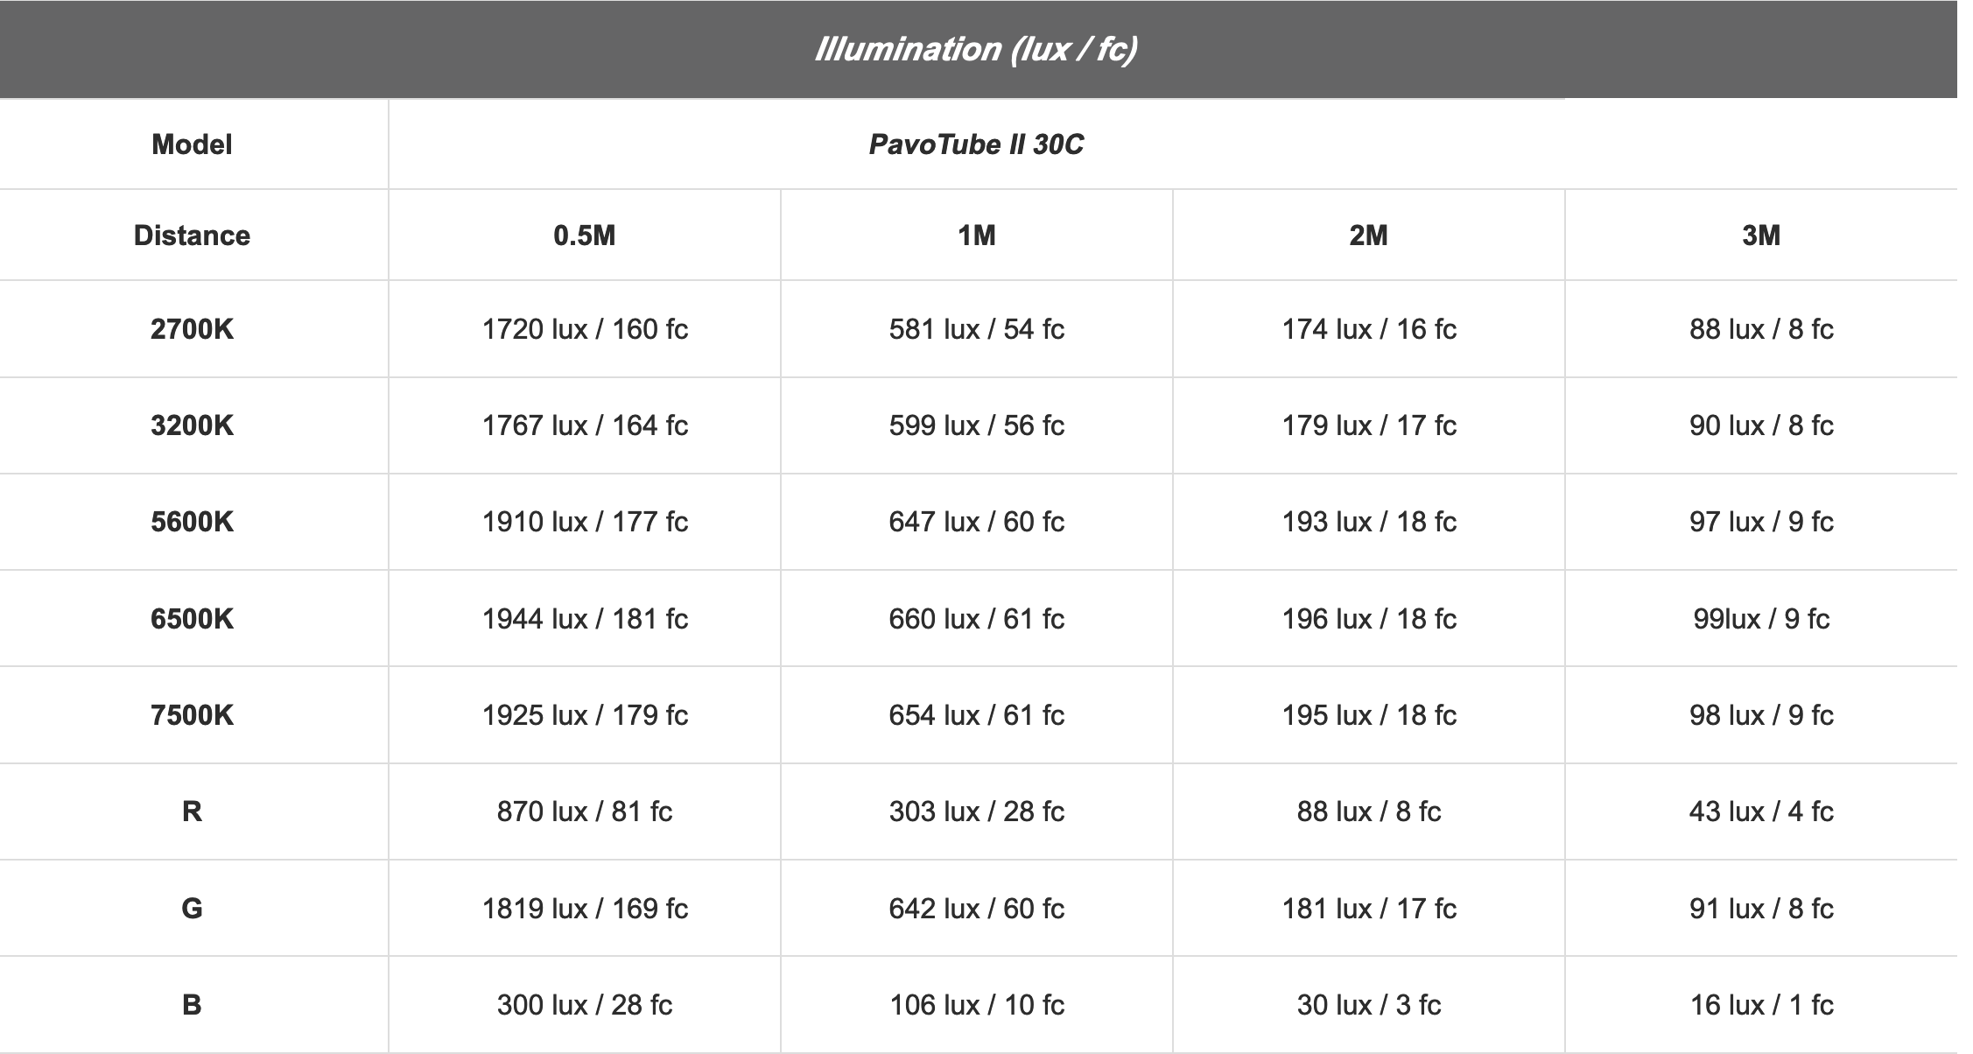Viewport: 1973px width, 1054px height.
Task: Select the 193 lux / 18 fc cell
Action: pos(1369,522)
